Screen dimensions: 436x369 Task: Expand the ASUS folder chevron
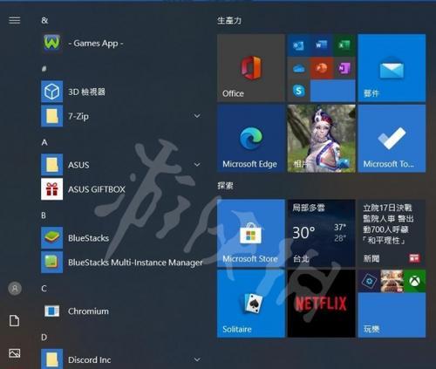click(197, 165)
